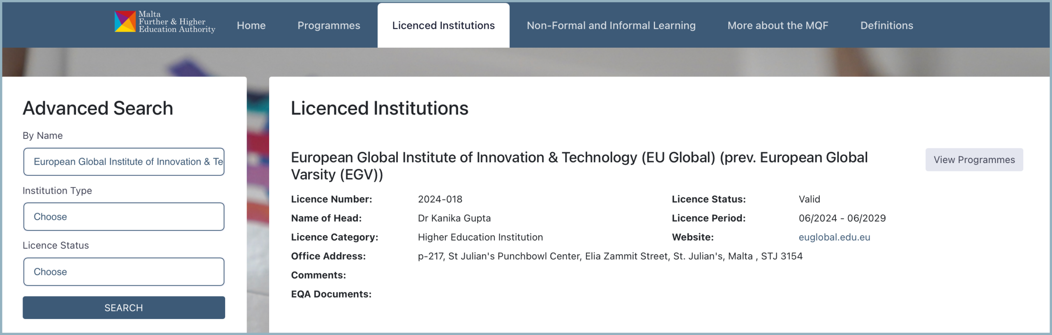Open the euglobal.edu.eu website link
1052x335 pixels.
tap(834, 237)
